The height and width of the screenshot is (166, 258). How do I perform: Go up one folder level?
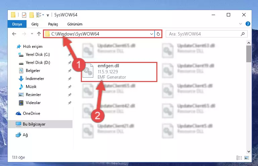click(x=39, y=34)
